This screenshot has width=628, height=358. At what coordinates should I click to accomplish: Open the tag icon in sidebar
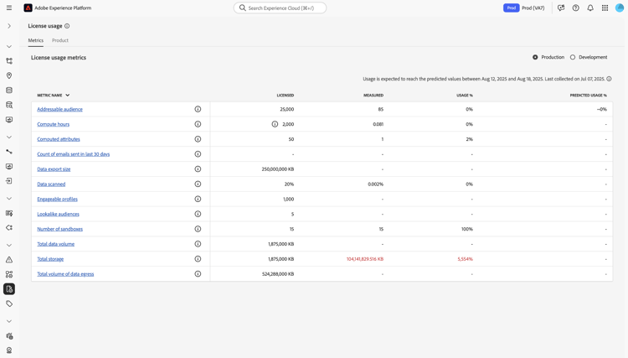(9, 304)
